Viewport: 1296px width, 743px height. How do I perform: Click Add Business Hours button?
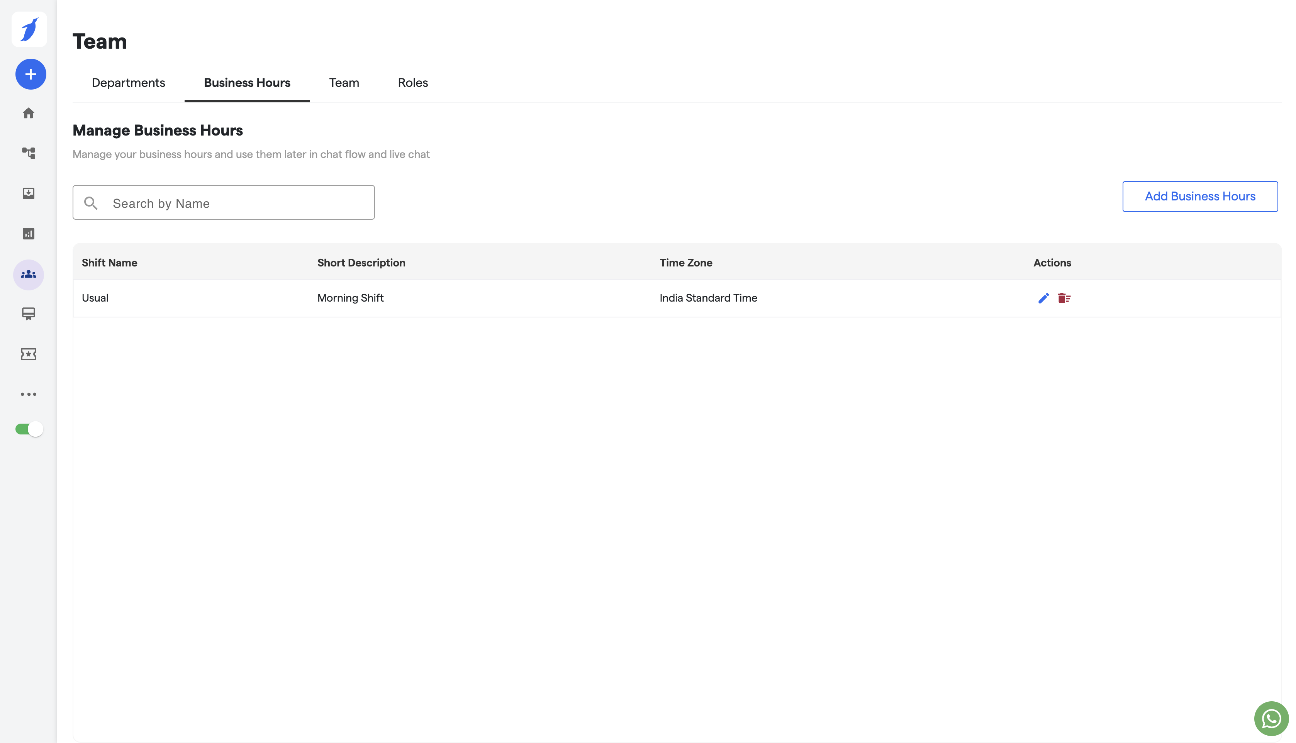(1199, 197)
